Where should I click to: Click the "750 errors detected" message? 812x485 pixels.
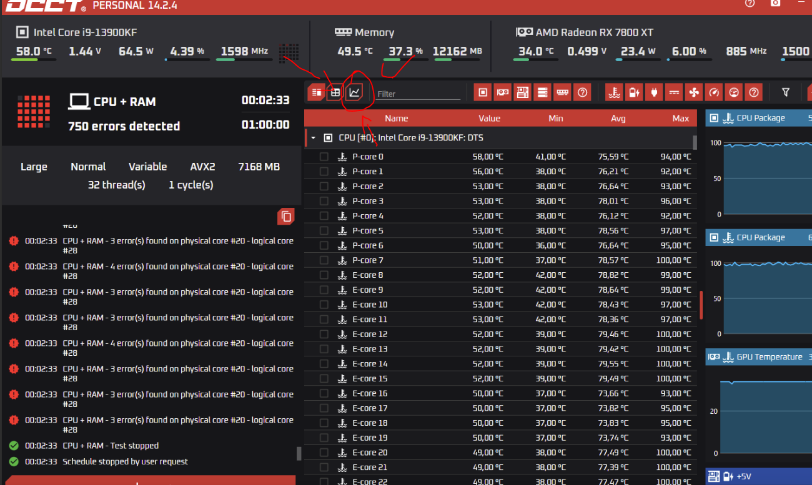click(x=124, y=126)
